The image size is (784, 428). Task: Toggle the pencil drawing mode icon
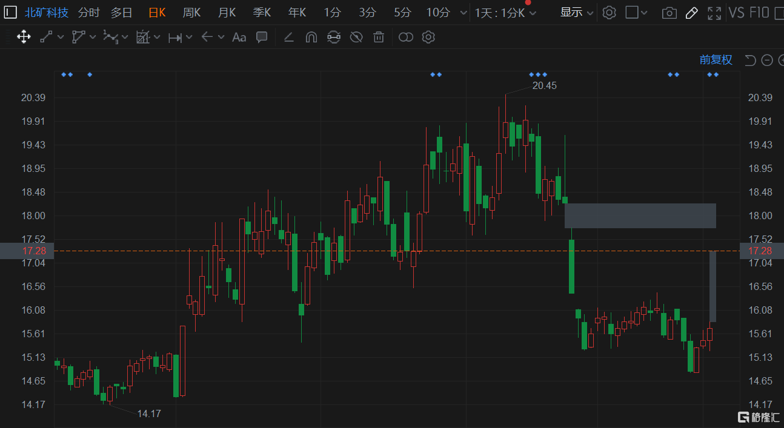coord(691,13)
